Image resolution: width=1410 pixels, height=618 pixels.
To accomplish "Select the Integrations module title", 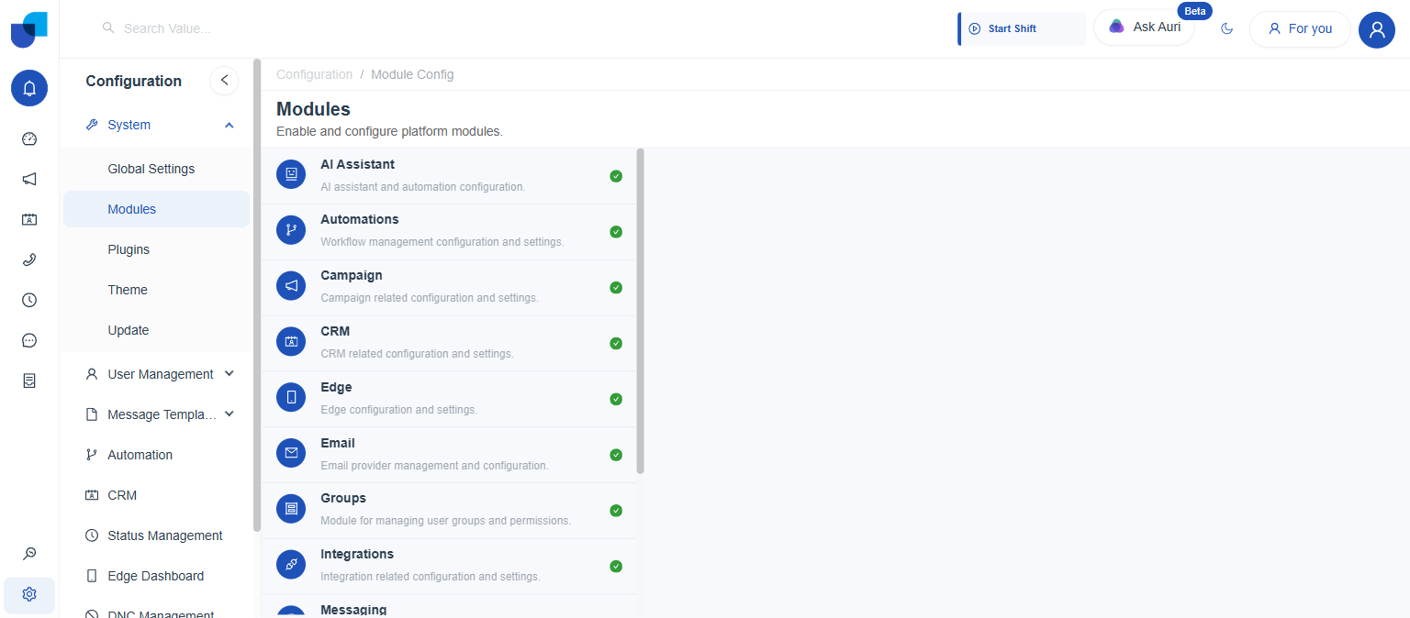I will point(357,554).
